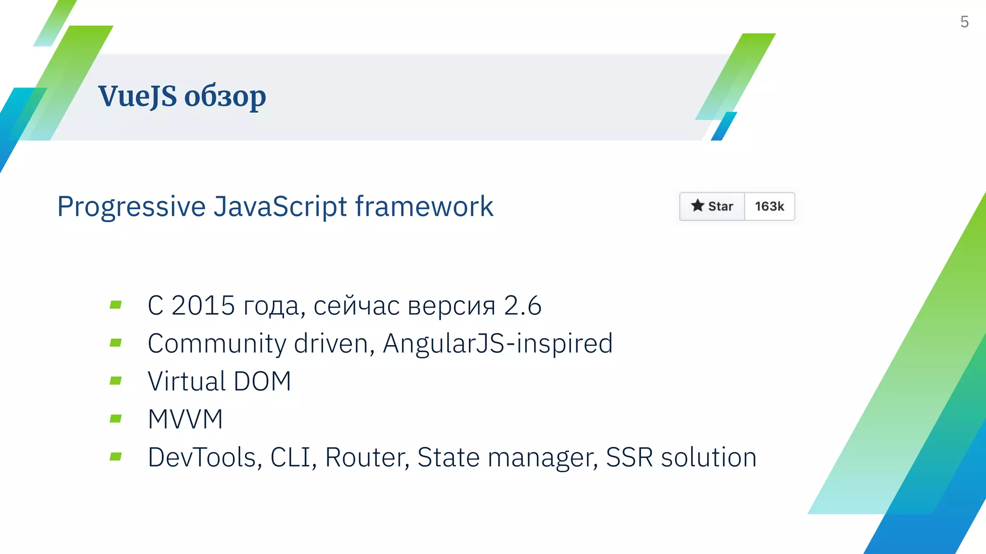Viewport: 986px width, 554px height.
Task: Click the 'Community driven, AngularJS-inspired' bullet text
Action: point(380,343)
